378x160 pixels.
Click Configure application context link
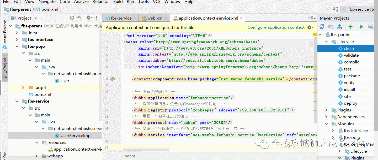(x=276, y=27)
